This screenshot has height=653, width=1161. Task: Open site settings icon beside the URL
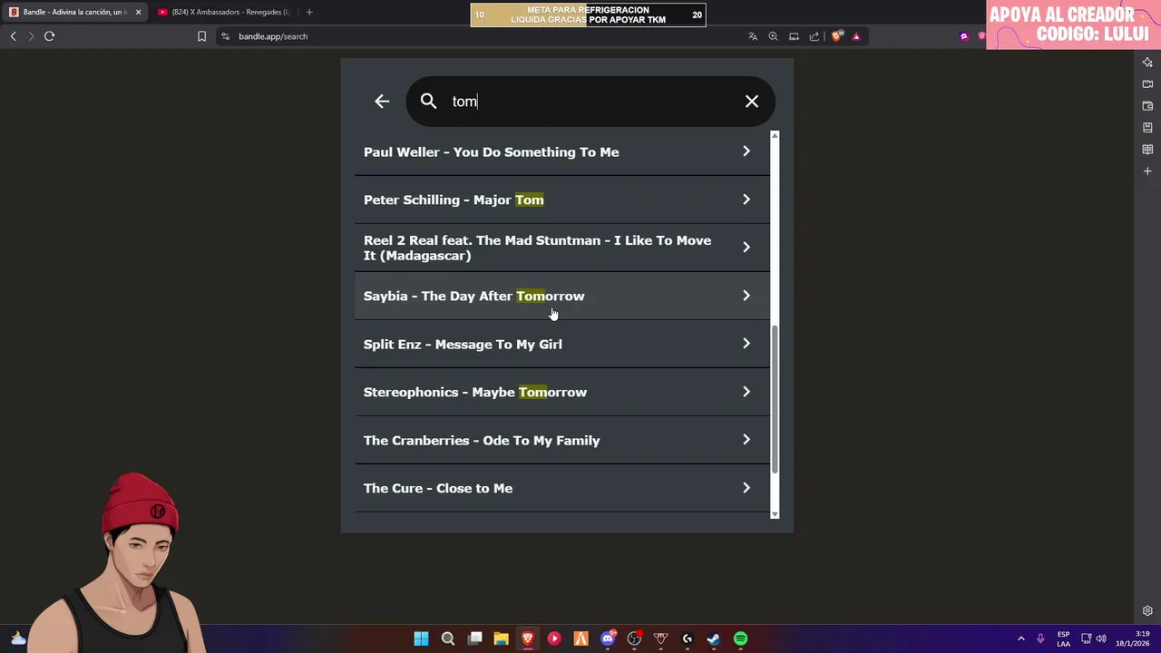coord(225,36)
